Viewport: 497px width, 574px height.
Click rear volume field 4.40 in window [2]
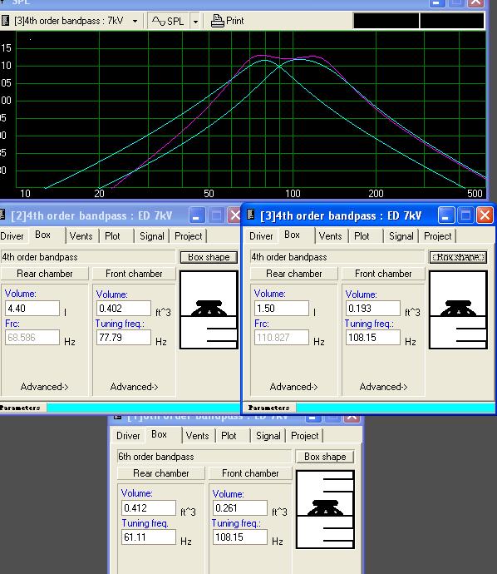click(x=32, y=309)
